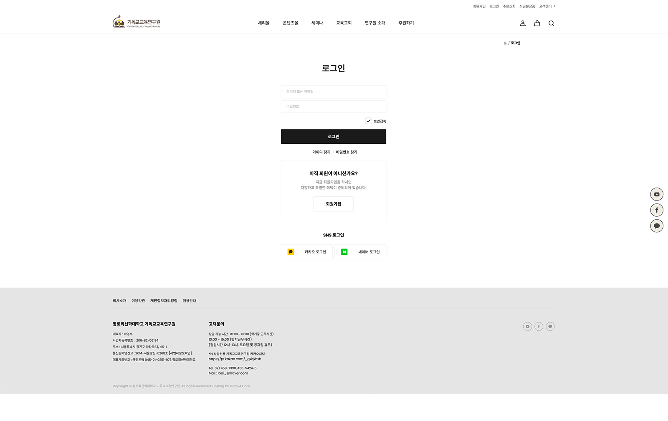Select 네이버 로그인 SNS button
668x421 pixels.
361,252
